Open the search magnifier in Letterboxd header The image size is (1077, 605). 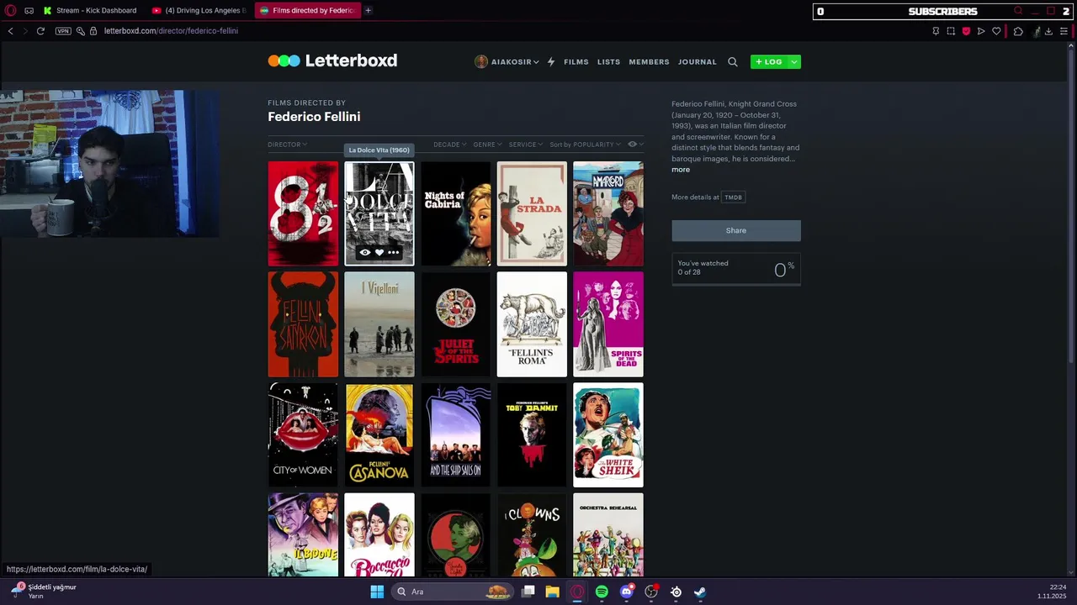coord(732,61)
